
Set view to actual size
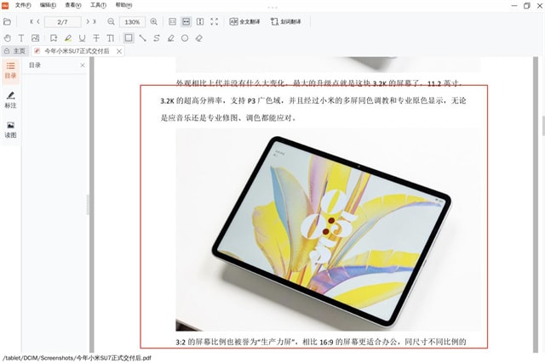click(172, 21)
